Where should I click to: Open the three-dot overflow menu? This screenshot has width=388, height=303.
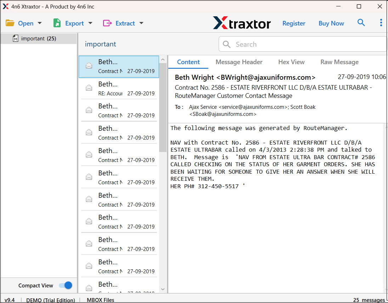(x=381, y=22)
